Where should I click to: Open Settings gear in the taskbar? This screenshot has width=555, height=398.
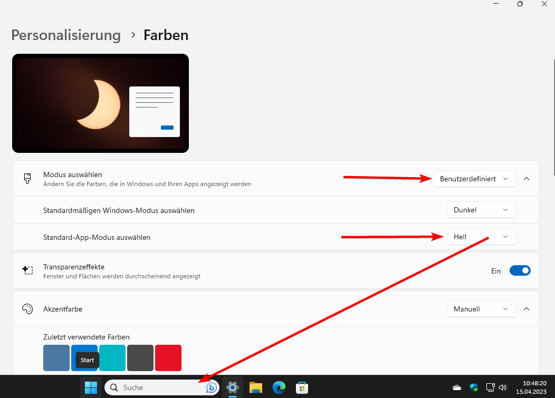coord(233,387)
